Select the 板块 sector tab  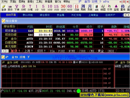pyautogui.click(x=15, y=51)
